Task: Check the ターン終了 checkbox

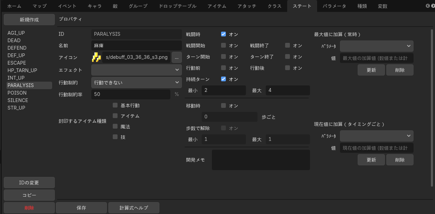Action: 288,56
